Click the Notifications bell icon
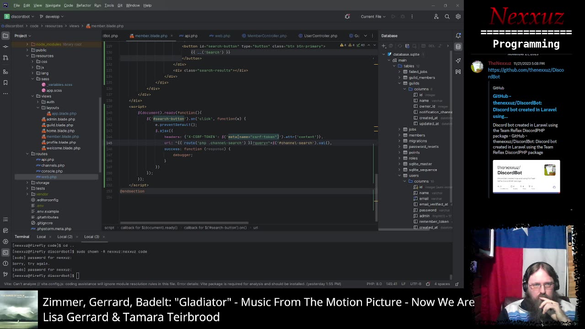 tap(458, 36)
